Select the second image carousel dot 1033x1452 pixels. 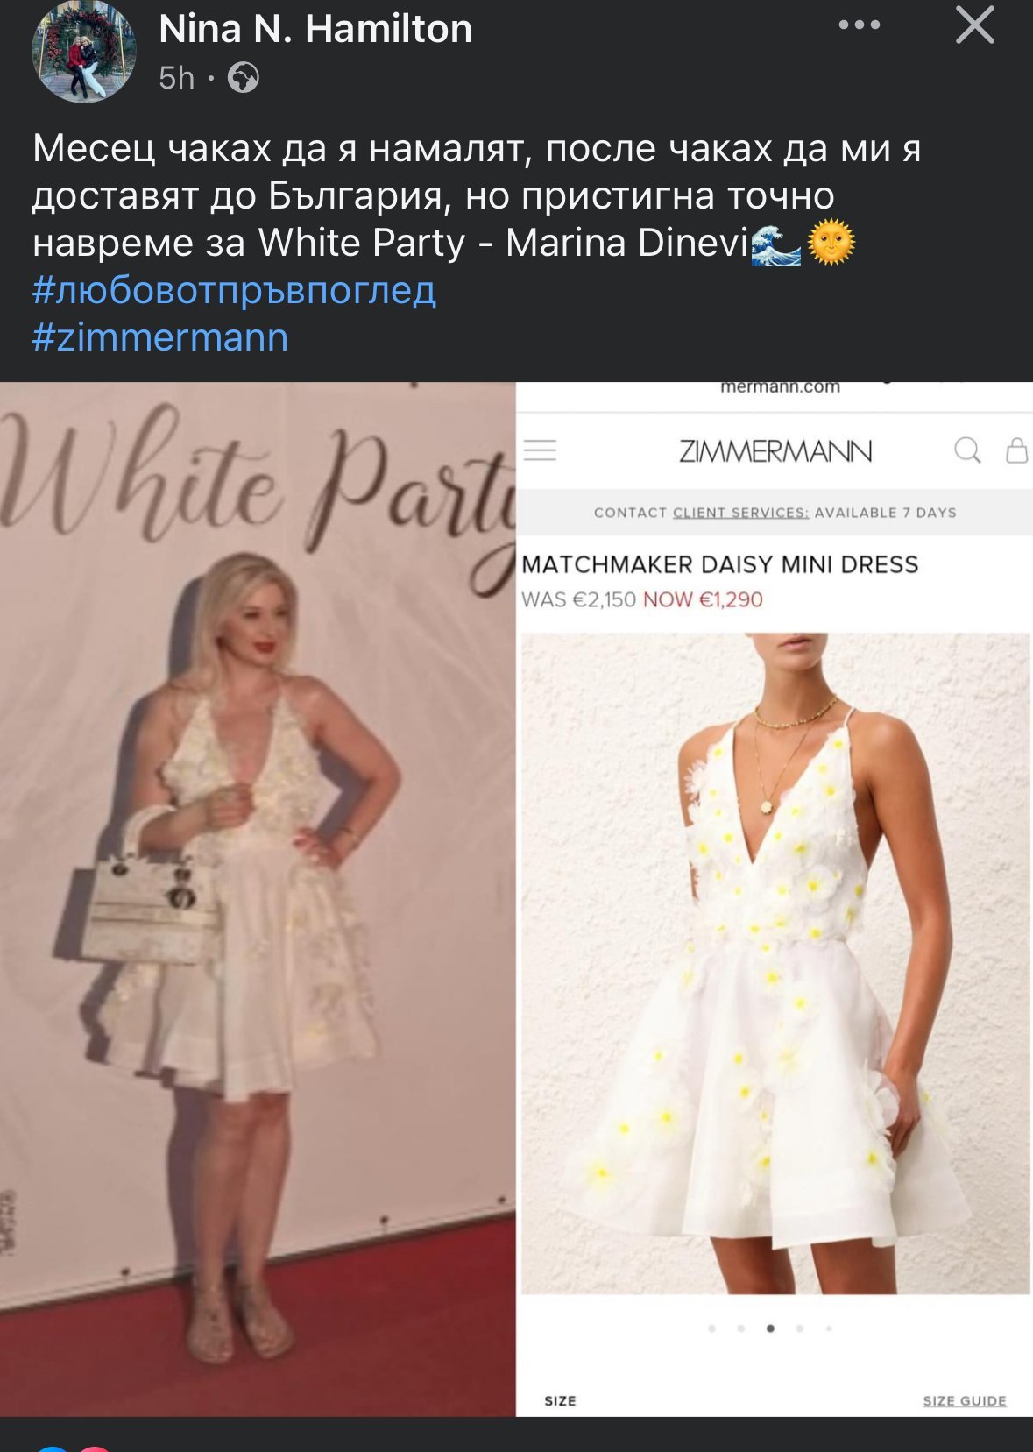click(741, 1328)
